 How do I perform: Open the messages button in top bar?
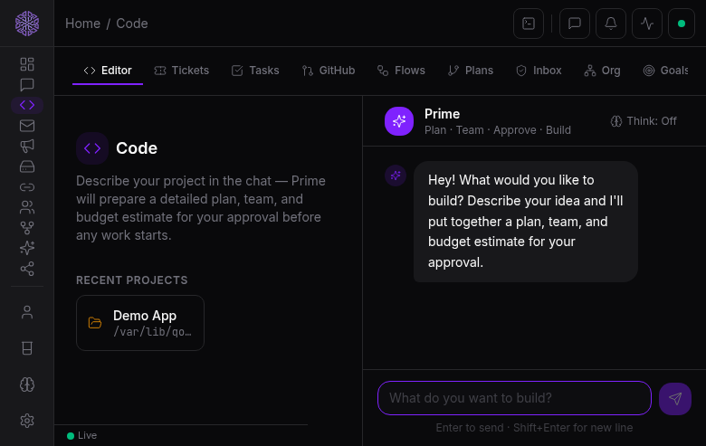575,24
